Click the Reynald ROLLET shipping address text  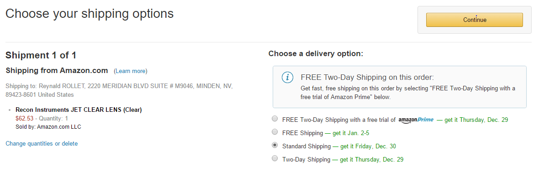pos(119,90)
